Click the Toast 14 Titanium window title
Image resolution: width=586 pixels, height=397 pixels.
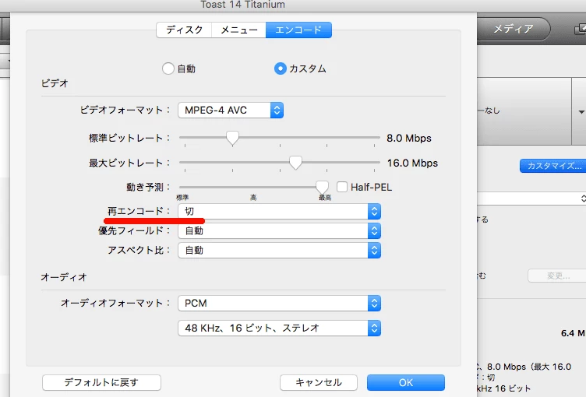tap(243, 5)
